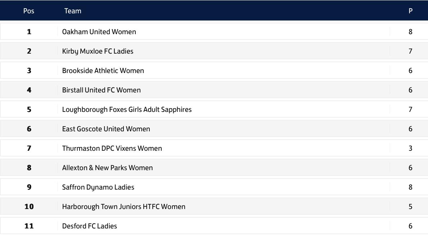This screenshot has width=428, height=236.
Task: Click Allexton & New Parks Women
Action: 107,168
